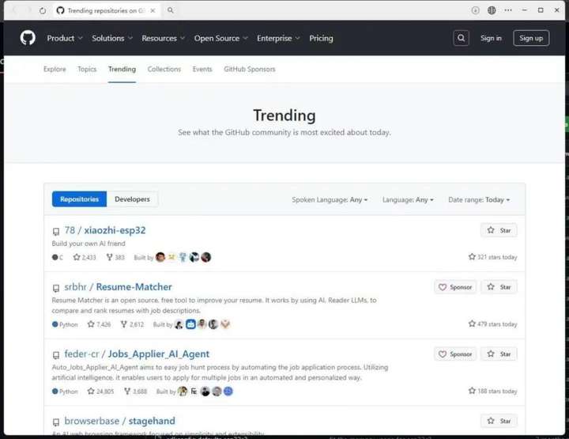Go to the Topics tab

(x=87, y=69)
